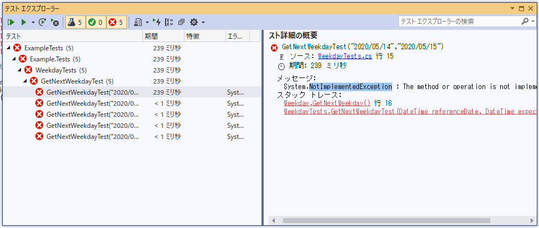
Task: Toggle the passed tests filter showing 0
Action: point(96,22)
